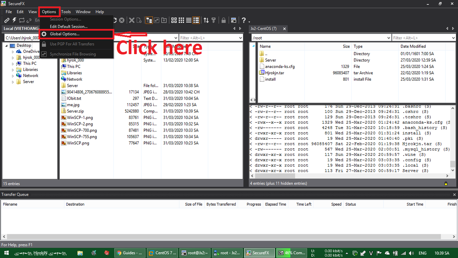The image size is (458, 258).
Task: Switch to the Jx2-CentOS tab
Action: coord(264,28)
